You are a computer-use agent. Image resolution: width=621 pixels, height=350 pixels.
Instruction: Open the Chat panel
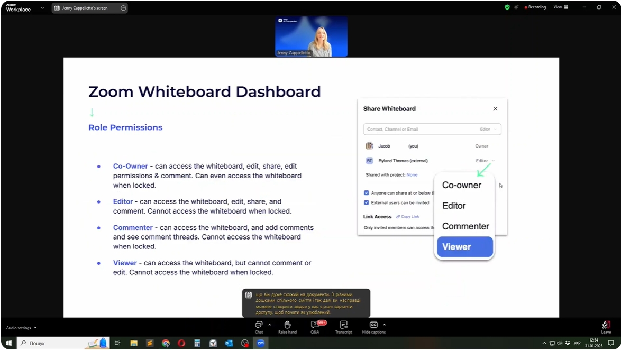pyautogui.click(x=259, y=327)
